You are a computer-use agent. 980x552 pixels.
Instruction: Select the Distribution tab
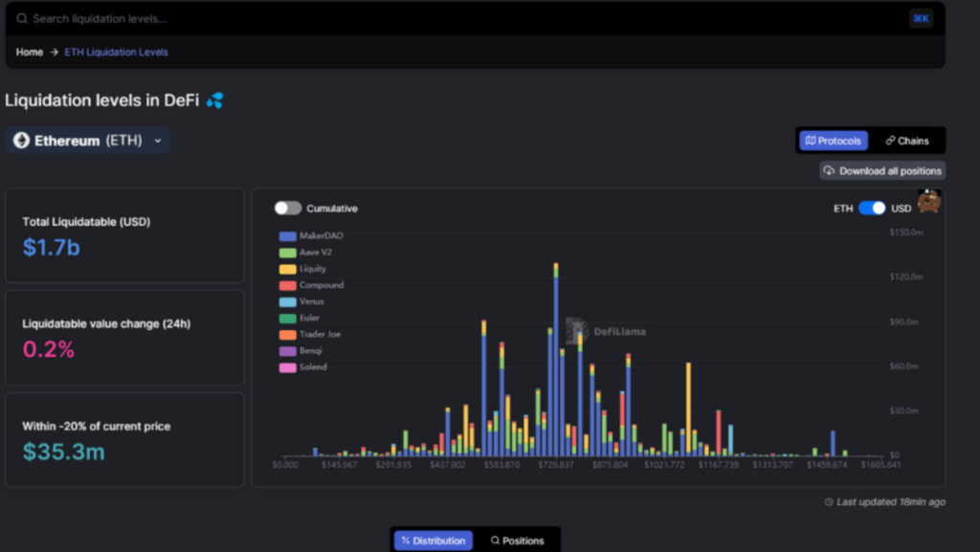click(434, 541)
